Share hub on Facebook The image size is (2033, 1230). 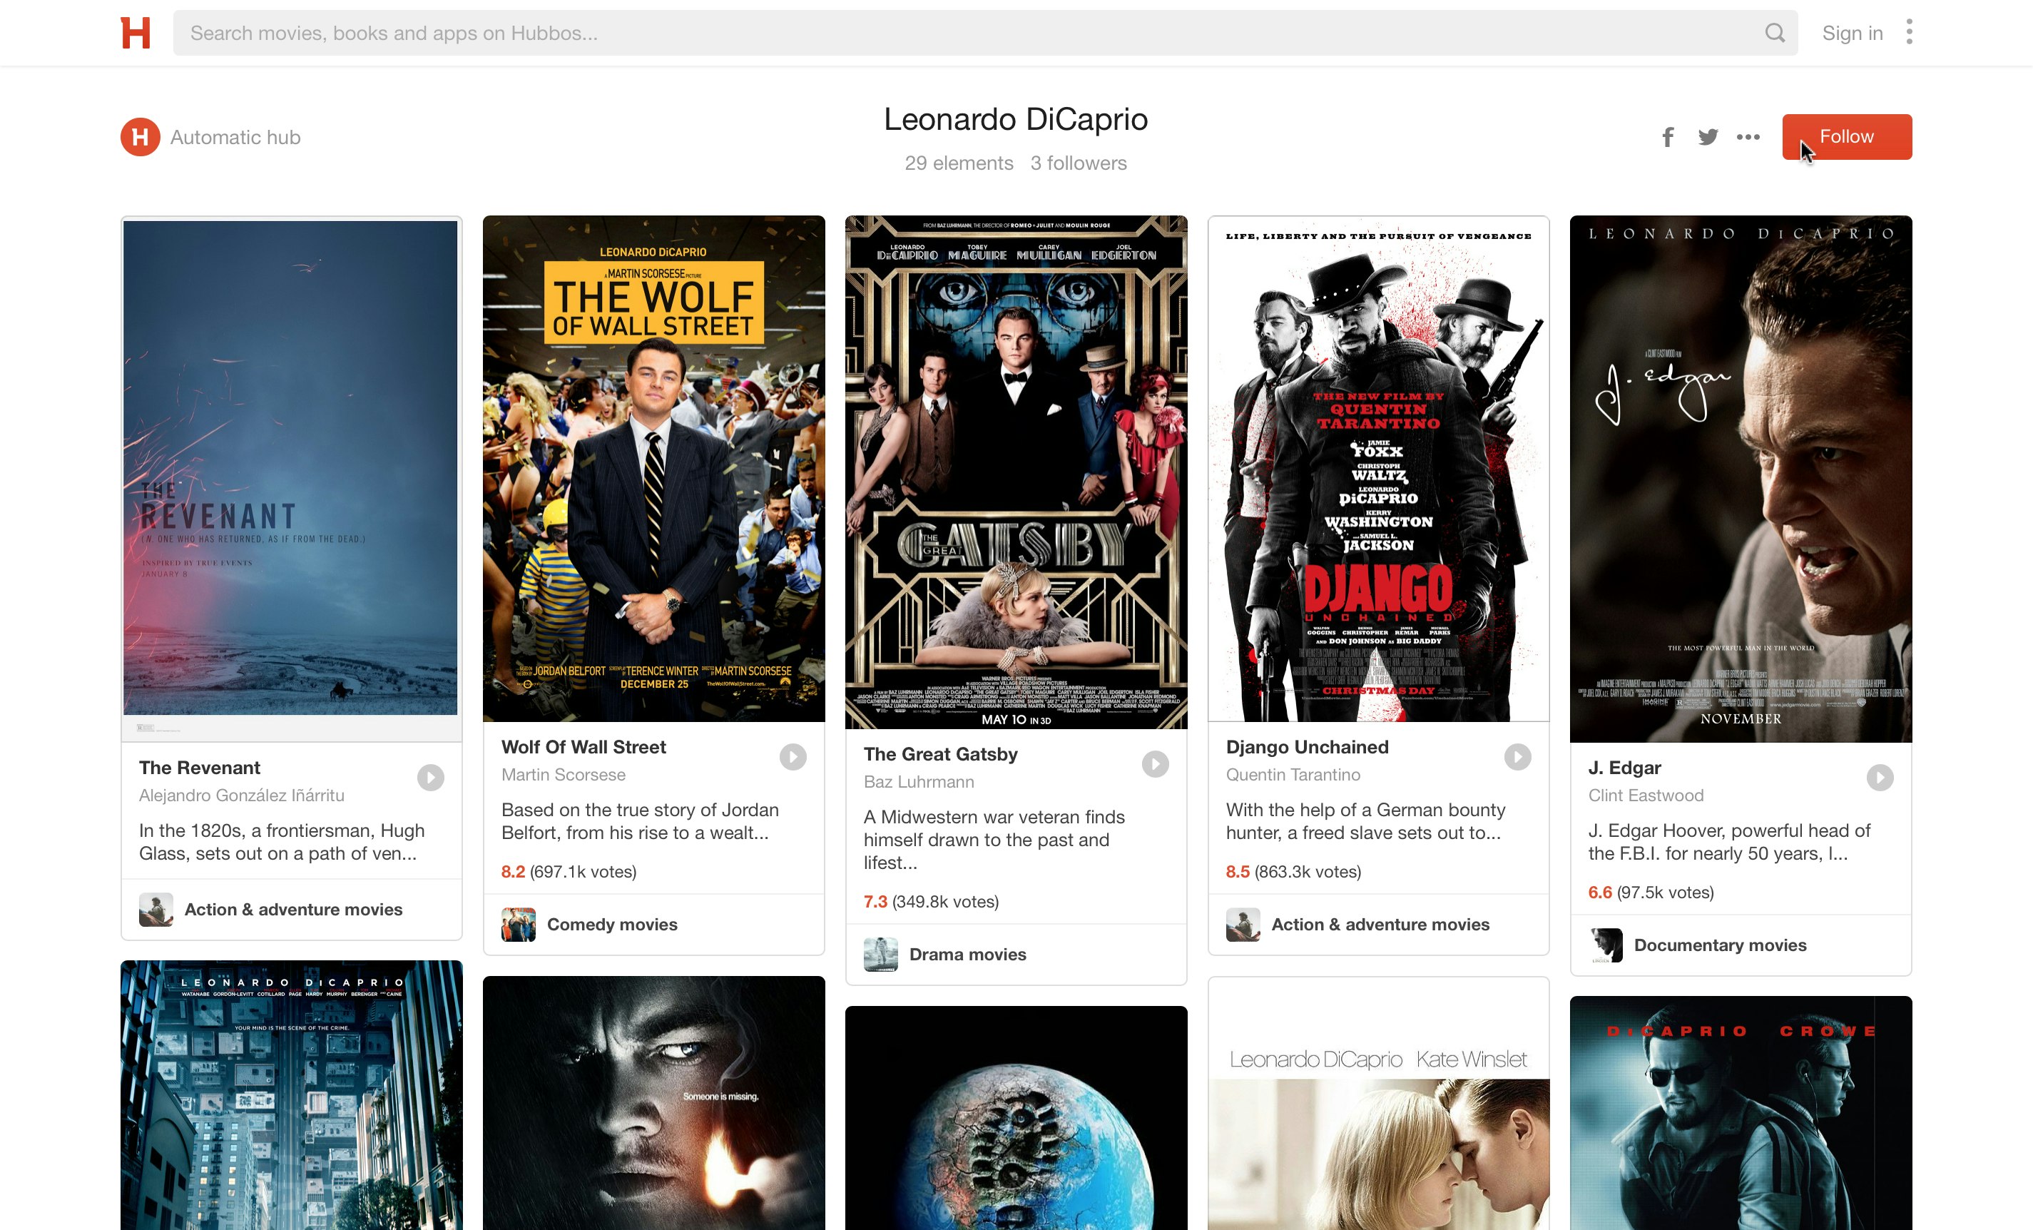1668,137
